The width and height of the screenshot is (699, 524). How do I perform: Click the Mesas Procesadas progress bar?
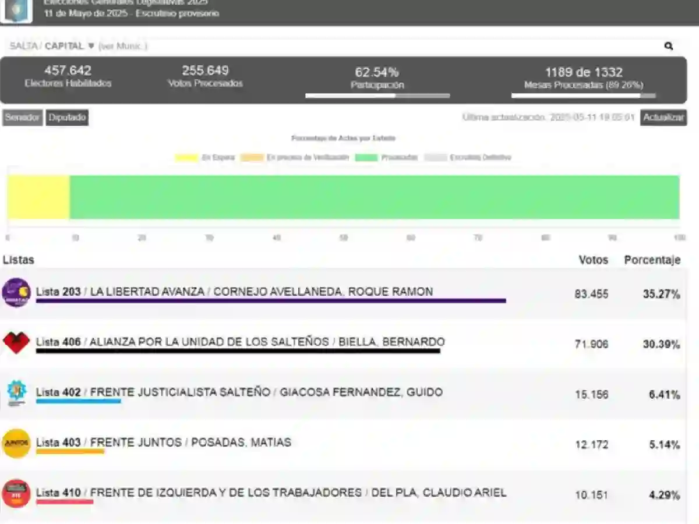tap(584, 95)
